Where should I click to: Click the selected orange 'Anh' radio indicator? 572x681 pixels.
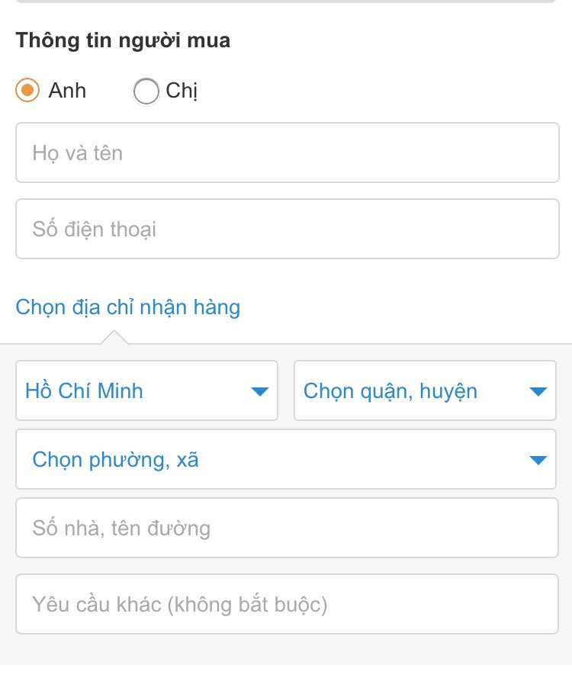click(28, 90)
